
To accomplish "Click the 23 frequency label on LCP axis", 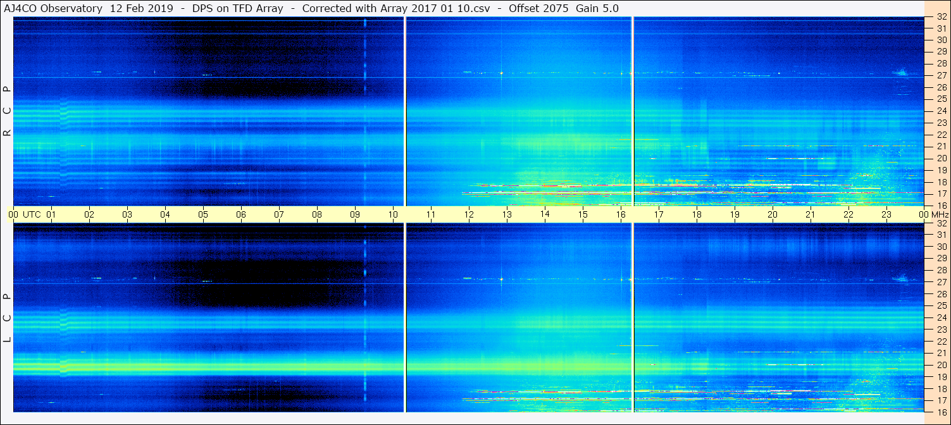I will 941,330.
